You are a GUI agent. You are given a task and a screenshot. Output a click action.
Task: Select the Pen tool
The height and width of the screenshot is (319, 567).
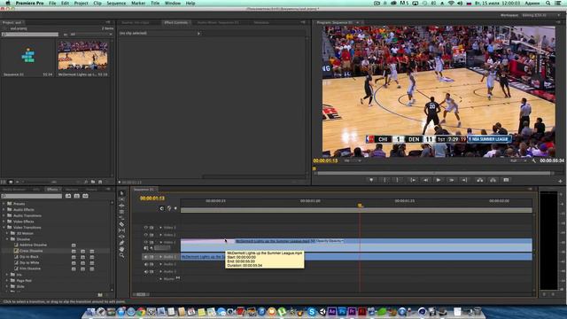(122, 243)
